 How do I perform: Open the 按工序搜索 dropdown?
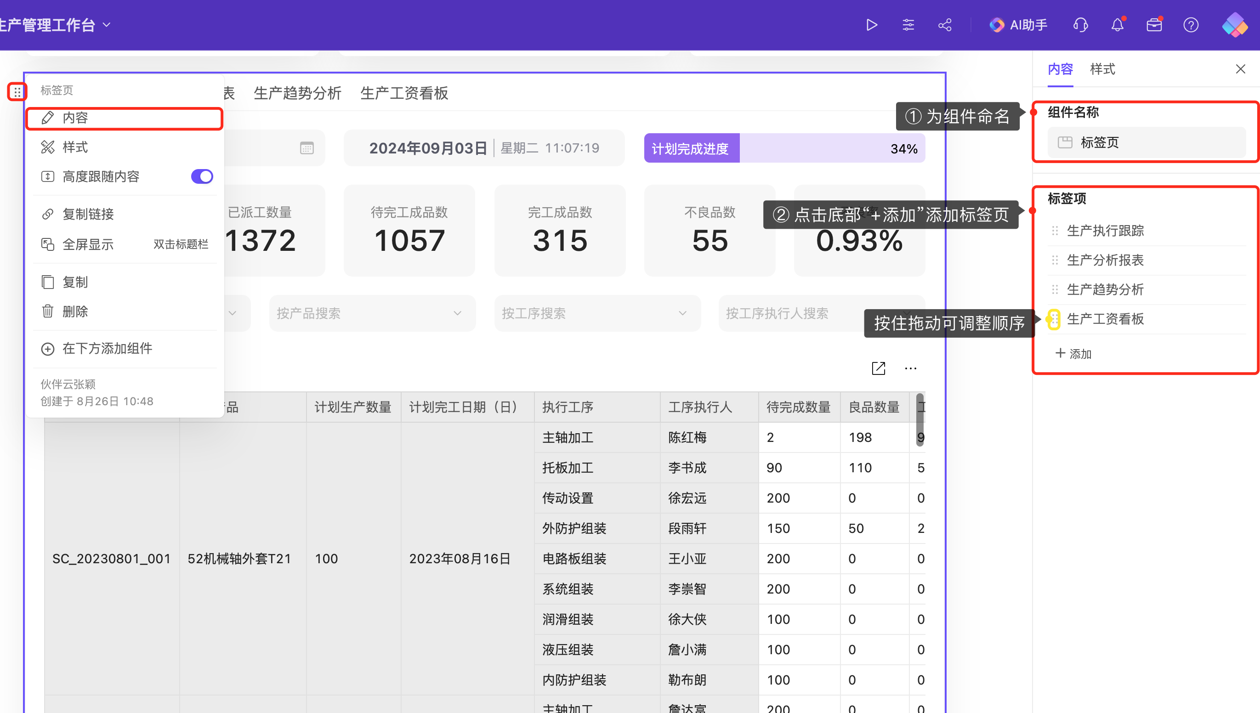tap(597, 313)
